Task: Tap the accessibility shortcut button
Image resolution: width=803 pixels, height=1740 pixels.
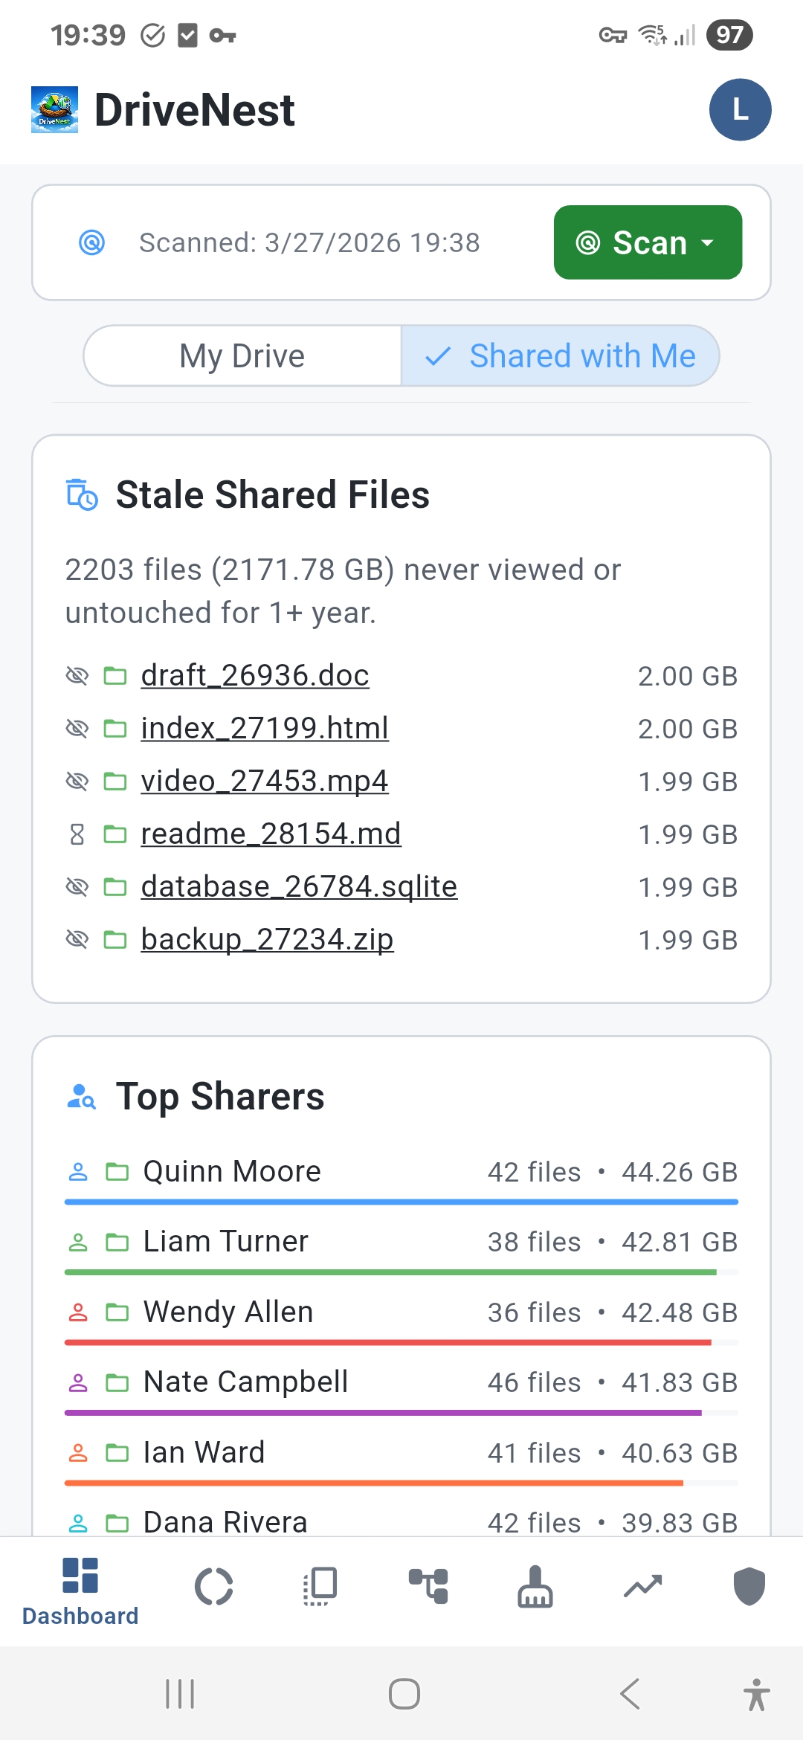Action: (x=757, y=1695)
